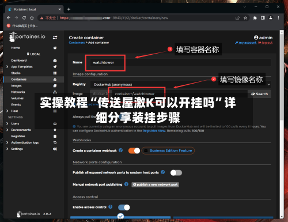Click the Settings gears icon
The width and height of the screenshot is (288, 222).
55,149
